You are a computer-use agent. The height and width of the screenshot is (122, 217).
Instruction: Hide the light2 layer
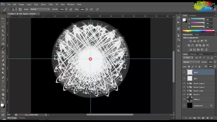point(184,72)
